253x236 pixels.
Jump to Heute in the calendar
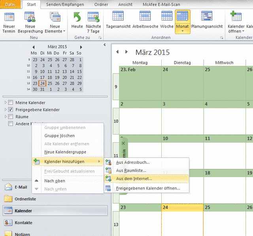click(x=77, y=17)
